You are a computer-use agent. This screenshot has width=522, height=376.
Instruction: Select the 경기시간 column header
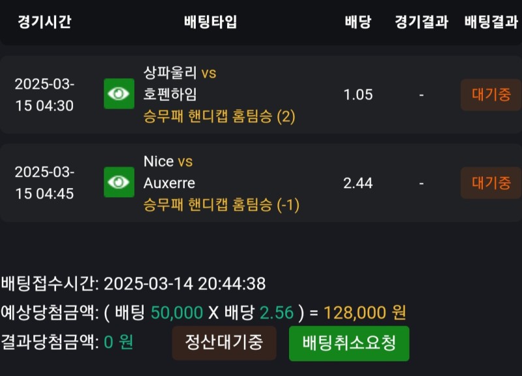pyautogui.click(x=44, y=22)
